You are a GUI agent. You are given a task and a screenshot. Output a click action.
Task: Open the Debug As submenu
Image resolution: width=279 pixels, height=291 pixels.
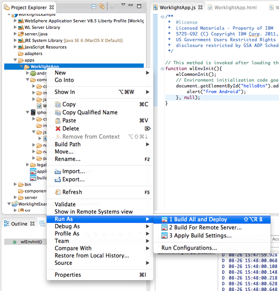point(100,226)
